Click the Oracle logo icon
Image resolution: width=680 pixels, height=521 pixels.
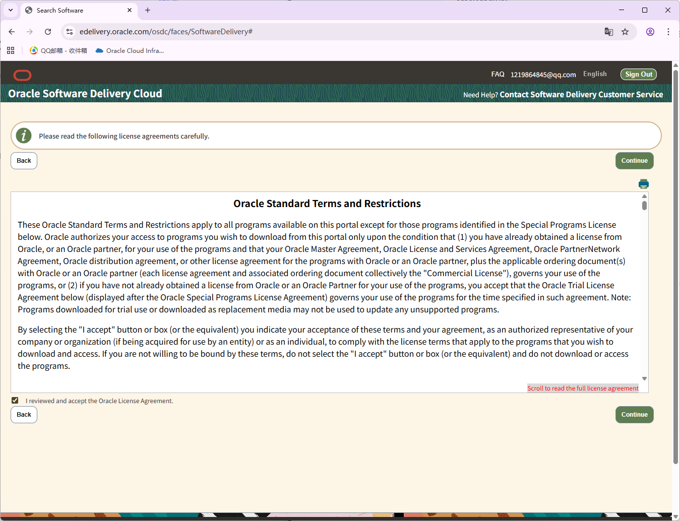coord(22,75)
